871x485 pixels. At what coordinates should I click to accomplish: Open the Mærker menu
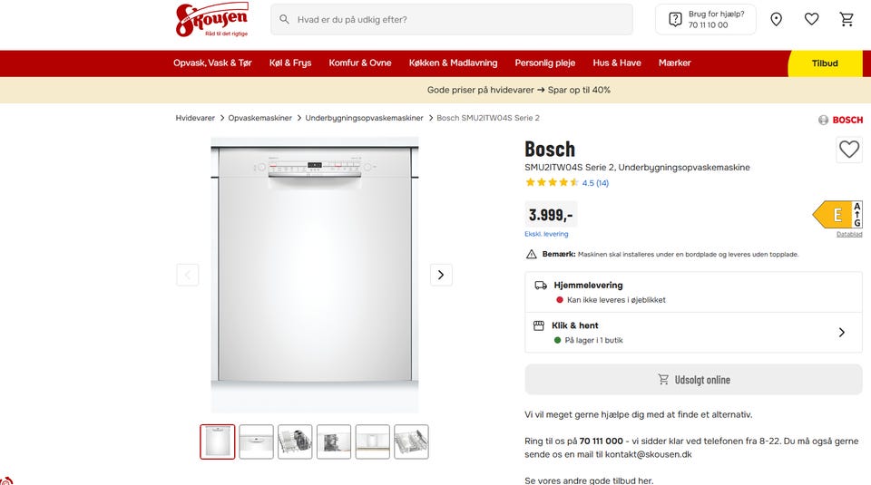tap(674, 63)
